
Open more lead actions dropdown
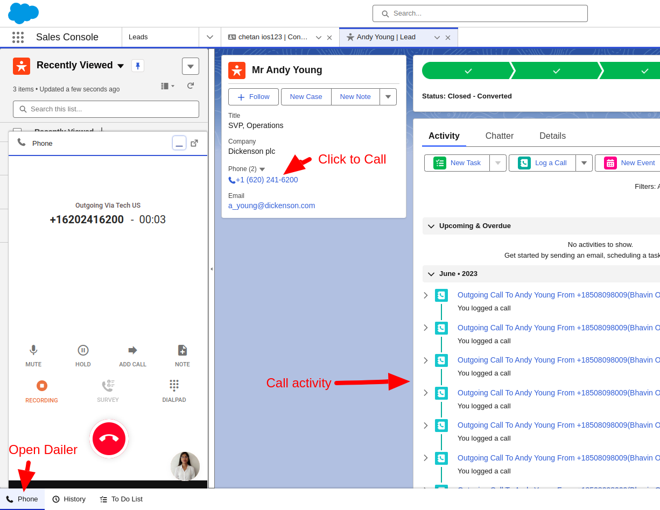(x=388, y=97)
